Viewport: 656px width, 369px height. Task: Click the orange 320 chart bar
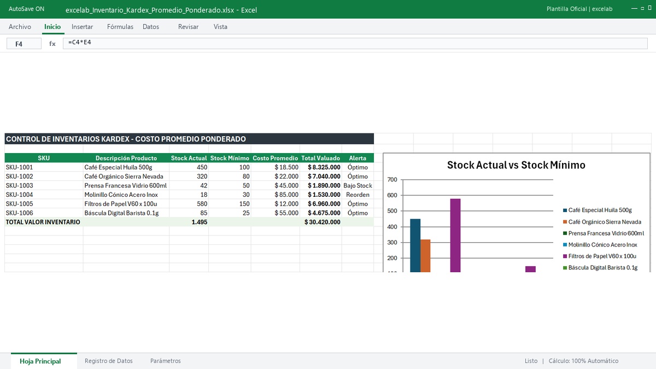click(425, 256)
